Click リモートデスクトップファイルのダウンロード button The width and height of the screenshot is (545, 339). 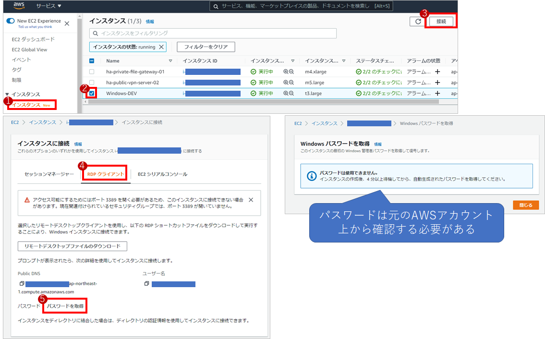[x=73, y=246]
